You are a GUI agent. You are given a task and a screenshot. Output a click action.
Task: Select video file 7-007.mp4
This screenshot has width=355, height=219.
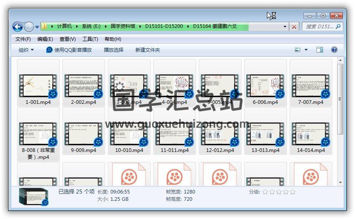pyautogui.click(x=311, y=83)
